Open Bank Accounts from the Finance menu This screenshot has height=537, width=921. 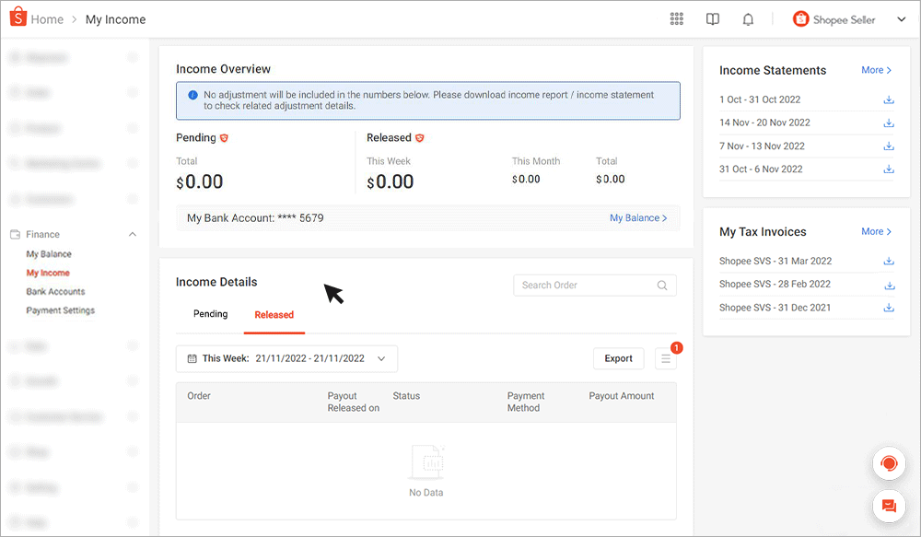click(x=57, y=291)
